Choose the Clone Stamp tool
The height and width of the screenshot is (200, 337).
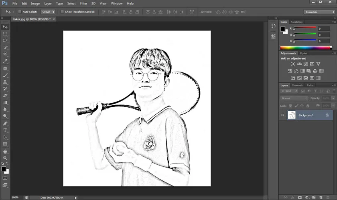coord(5,82)
